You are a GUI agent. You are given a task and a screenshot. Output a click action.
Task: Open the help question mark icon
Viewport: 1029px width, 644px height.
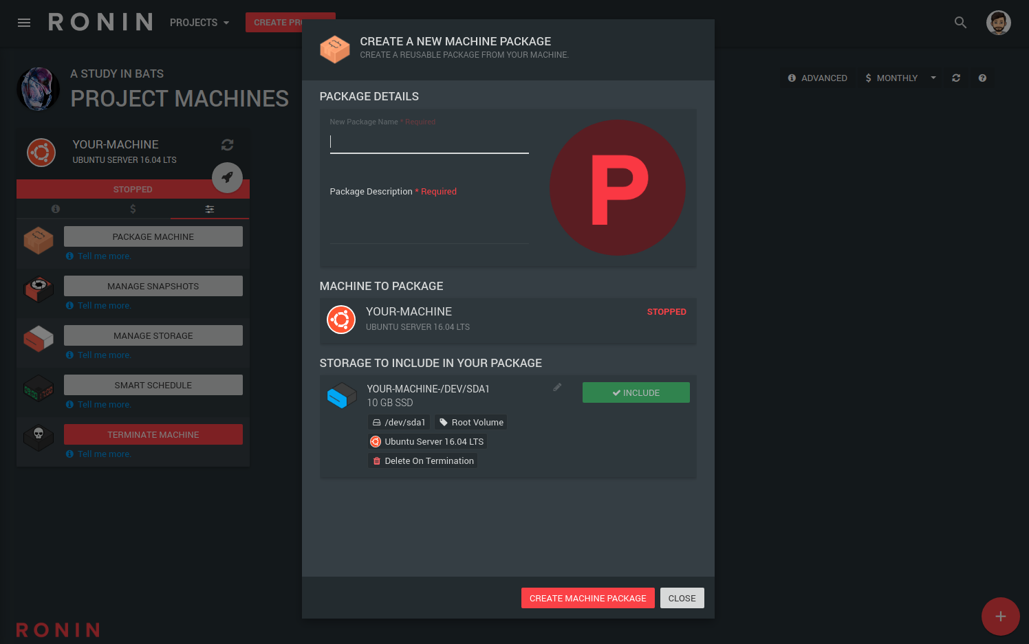982,78
